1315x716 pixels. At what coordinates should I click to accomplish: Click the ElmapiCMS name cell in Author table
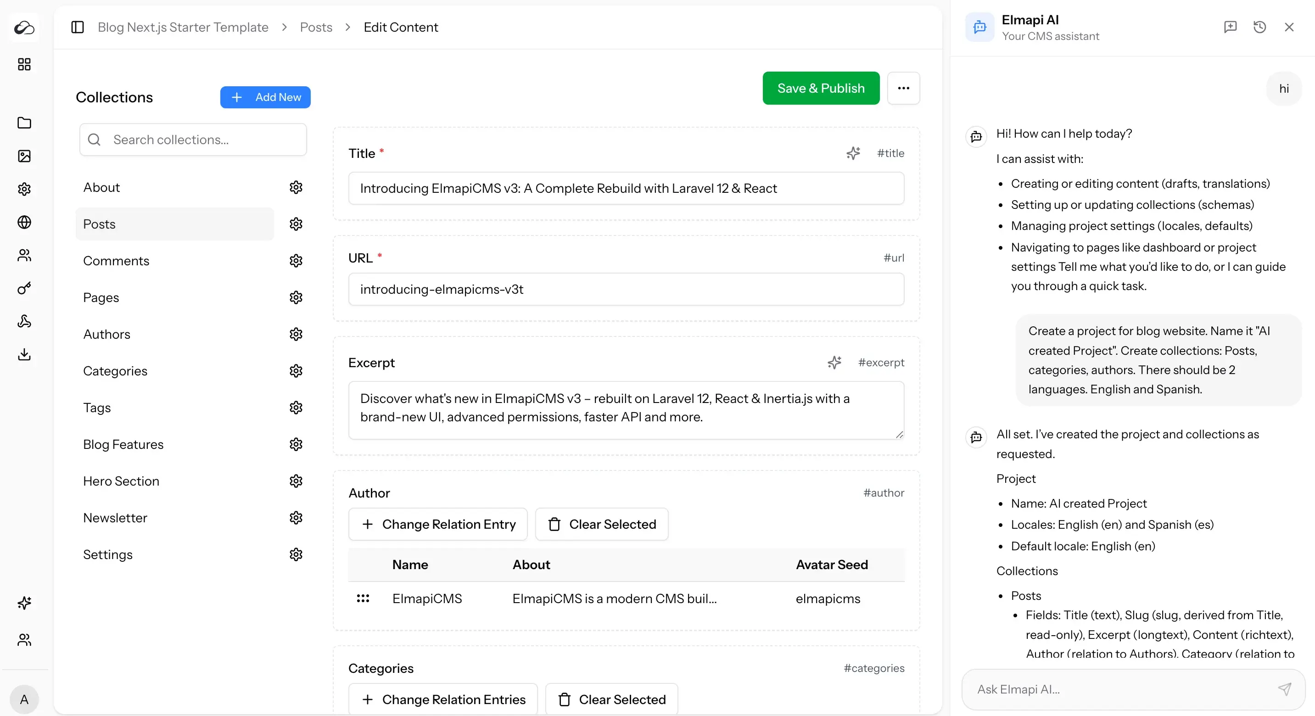[427, 599]
